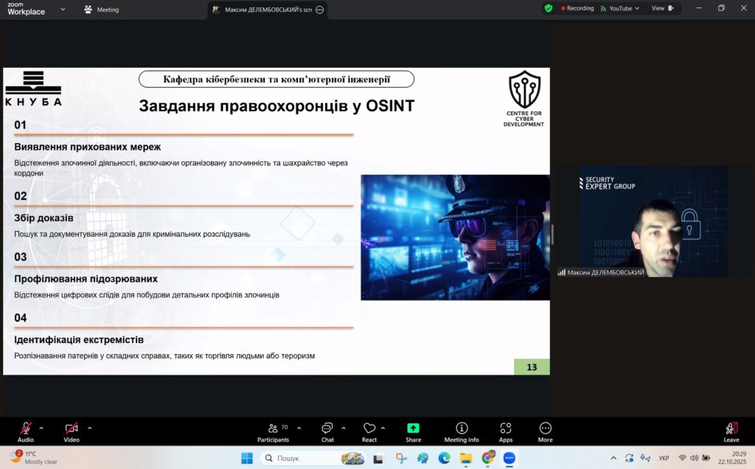Viewport: 755px width, 469px height.
Task: Open the More options menu
Action: tap(545, 431)
